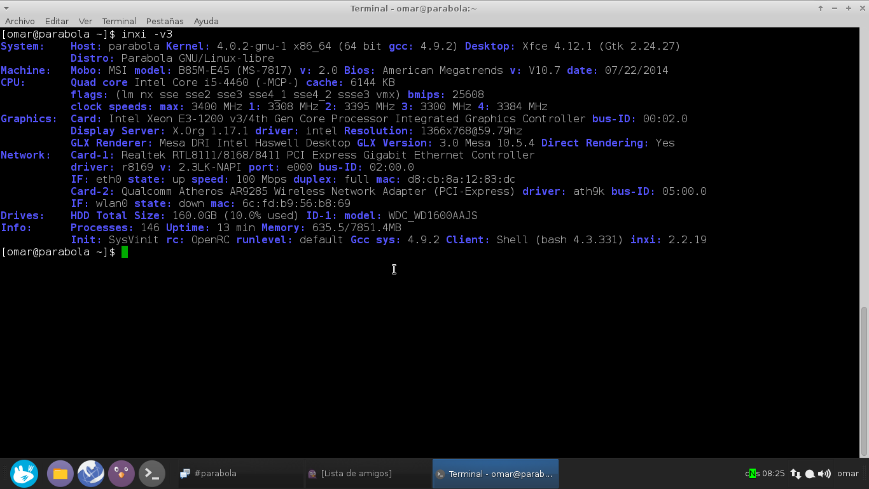
Task: Click HDD size '160.0GB'
Action: (195, 216)
